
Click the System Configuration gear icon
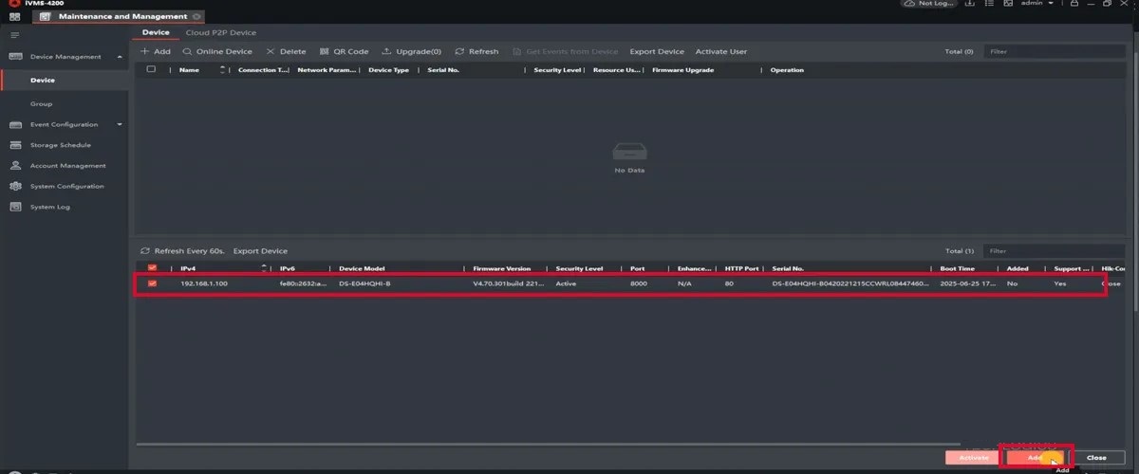15,186
